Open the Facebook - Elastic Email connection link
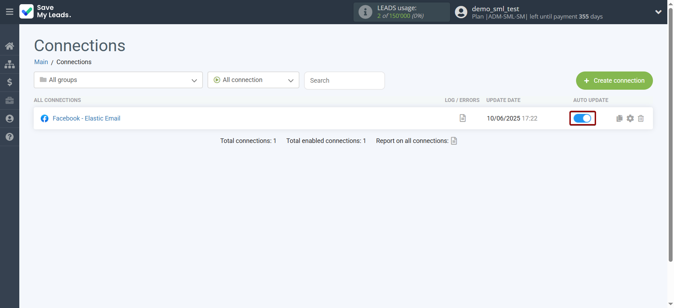Viewport: 674px width, 308px height. click(x=86, y=118)
